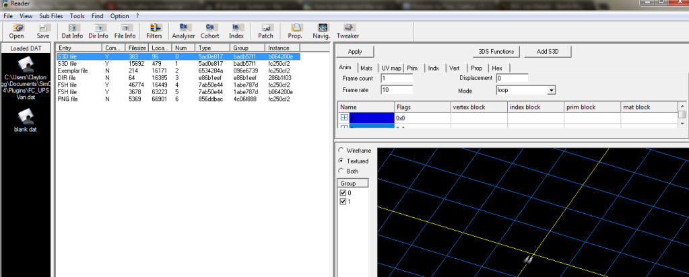Show Dat Info
This screenshot has width=689, height=277.
point(72,31)
